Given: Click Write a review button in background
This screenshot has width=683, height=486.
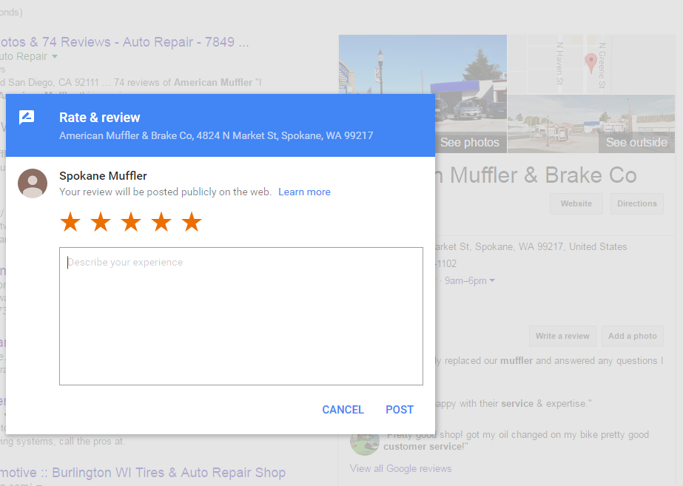Looking at the screenshot, I should [562, 336].
